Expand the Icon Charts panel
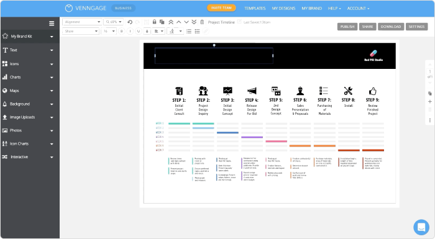Viewport: 435px width, 239px height. click(x=30, y=143)
